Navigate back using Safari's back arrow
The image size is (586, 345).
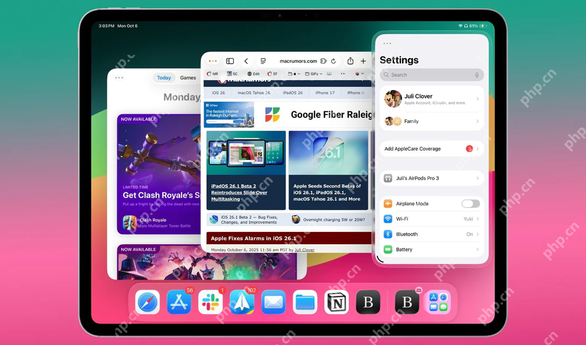point(245,61)
